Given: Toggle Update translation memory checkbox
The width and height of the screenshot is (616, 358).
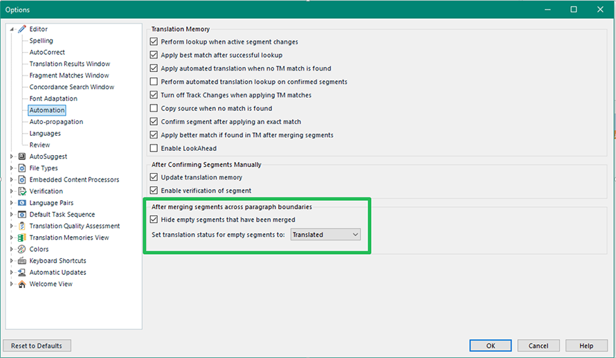Looking at the screenshot, I should point(154,178).
